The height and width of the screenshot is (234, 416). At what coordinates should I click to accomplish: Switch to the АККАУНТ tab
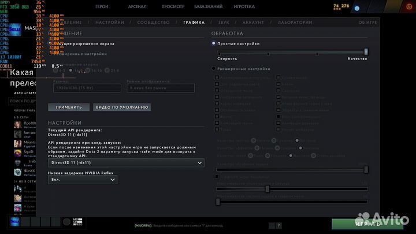(x=253, y=23)
